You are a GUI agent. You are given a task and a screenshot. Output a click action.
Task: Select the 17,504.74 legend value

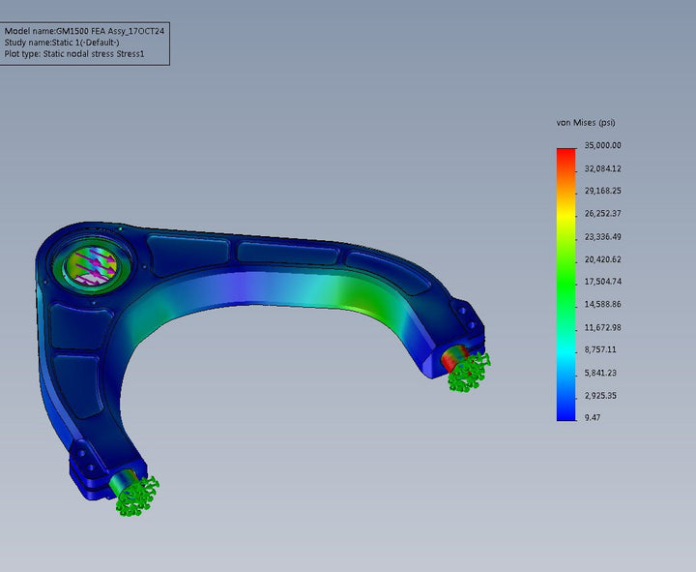pyautogui.click(x=602, y=282)
